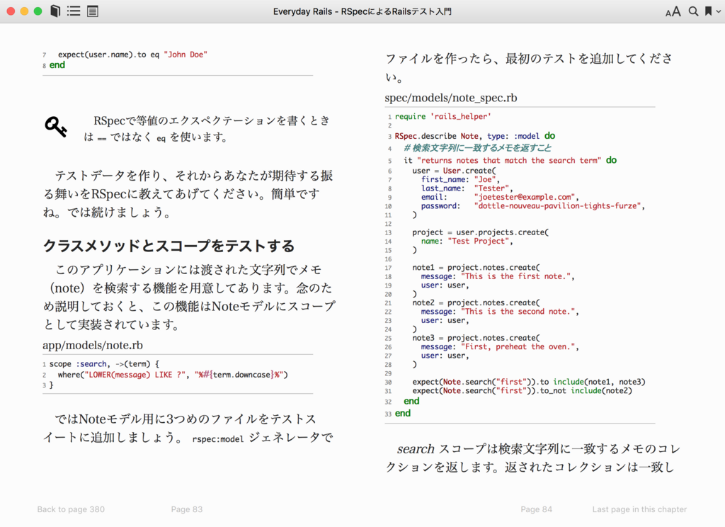Viewport: 725px width, 527px height.
Task: Minimize the window with yellow button
Action: (x=25, y=11)
